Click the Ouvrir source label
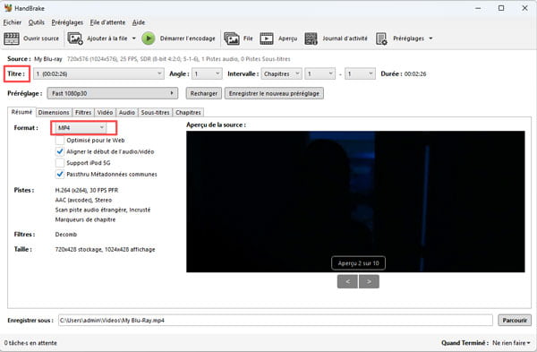This screenshot has width=537, height=352. click(x=41, y=39)
